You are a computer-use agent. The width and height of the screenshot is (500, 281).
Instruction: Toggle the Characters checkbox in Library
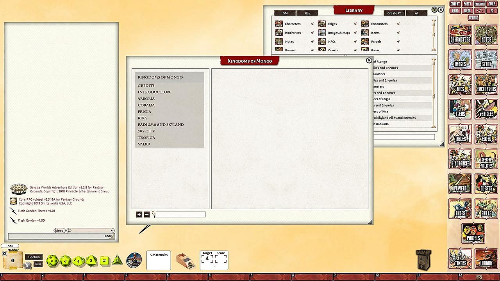point(312,24)
